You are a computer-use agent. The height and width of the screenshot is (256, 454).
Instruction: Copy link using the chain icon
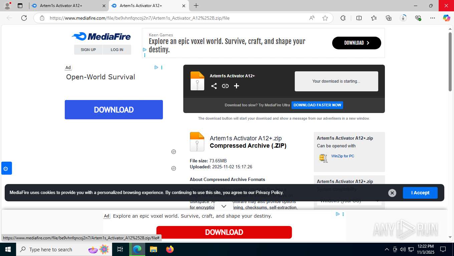[225, 86]
